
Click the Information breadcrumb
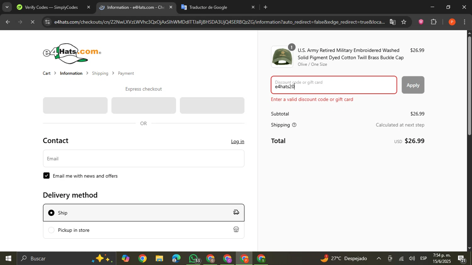click(x=71, y=73)
